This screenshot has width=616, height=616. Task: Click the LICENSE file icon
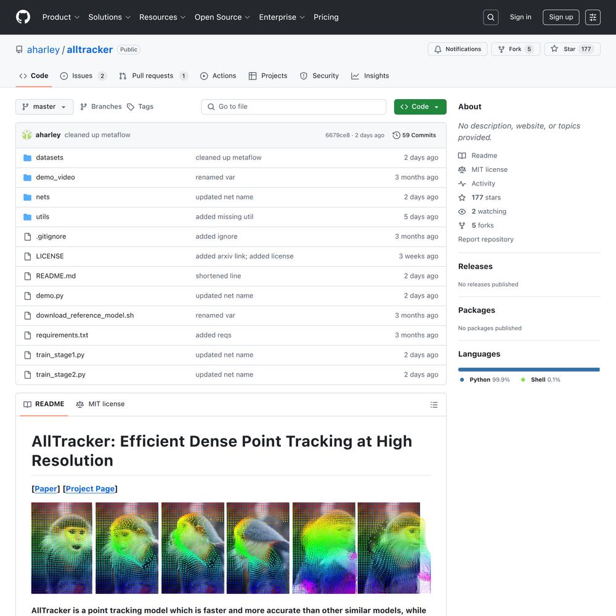[28, 256]
